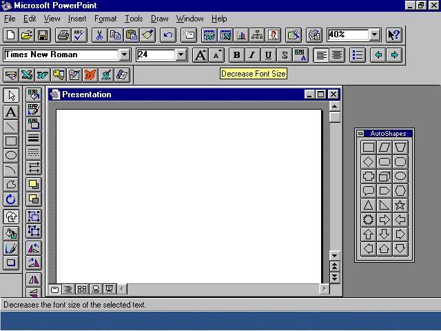Choose the cube shape in AutoShapes

click(384, 177)
